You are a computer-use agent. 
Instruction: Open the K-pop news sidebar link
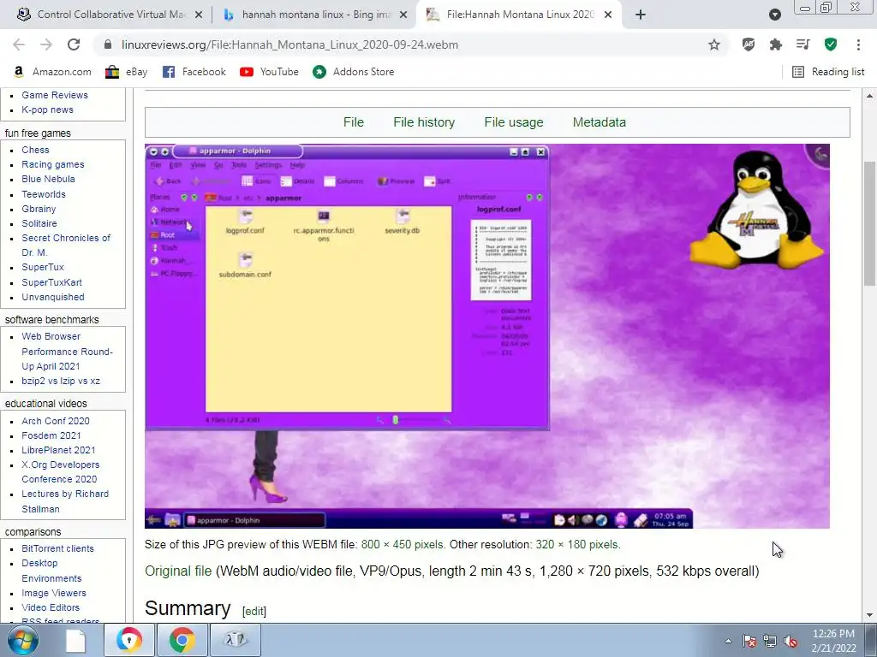point(48,109)
